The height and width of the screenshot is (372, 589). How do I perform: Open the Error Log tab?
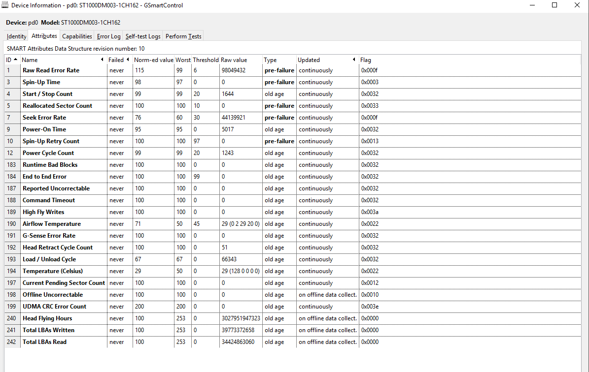tap(108, 36)
